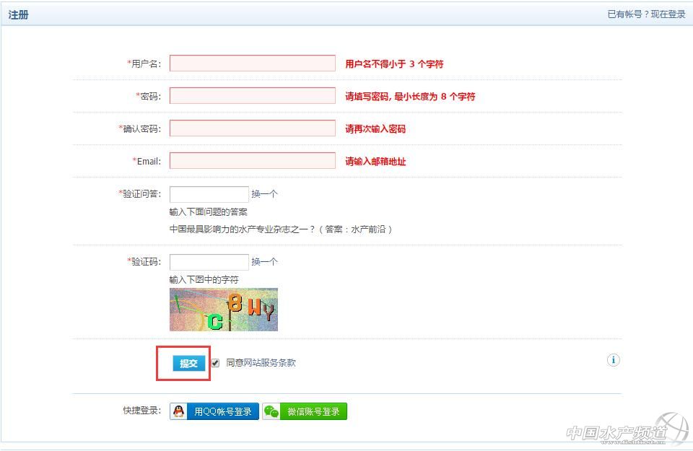Click the captcha image to refresh
Viewport: 693px width, 451px height.
coord(224,310)
